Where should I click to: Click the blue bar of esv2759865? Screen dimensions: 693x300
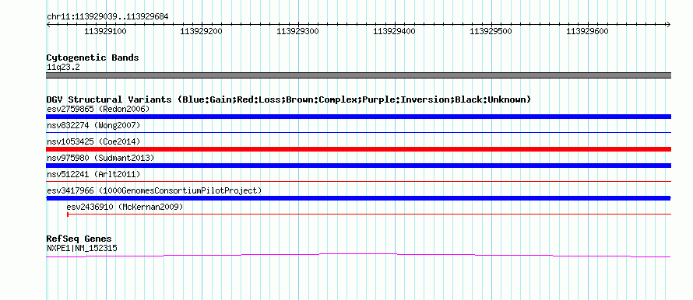tap(358, 117)
